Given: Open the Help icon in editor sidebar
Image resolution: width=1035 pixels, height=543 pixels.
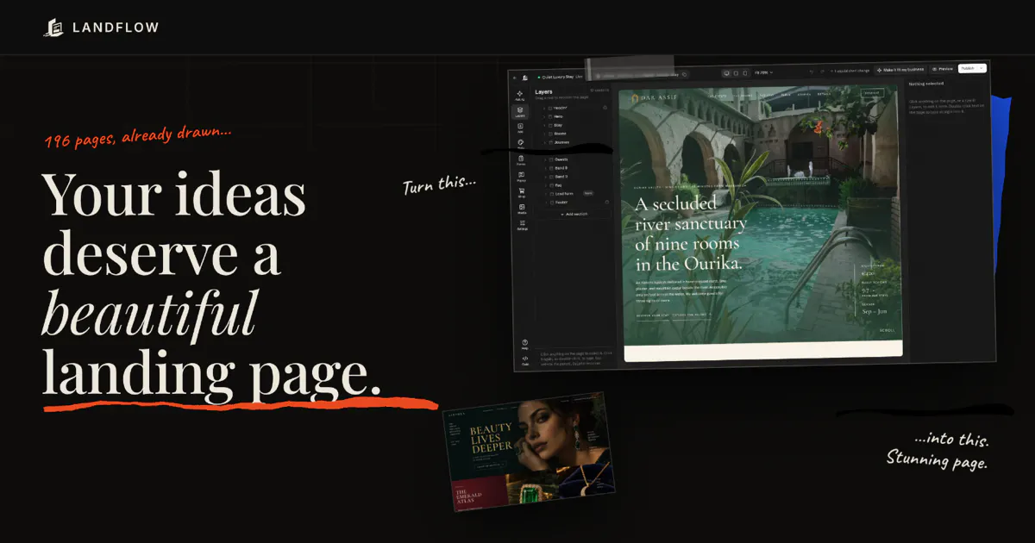Looking at the screenshot, I should click(524, 344).
